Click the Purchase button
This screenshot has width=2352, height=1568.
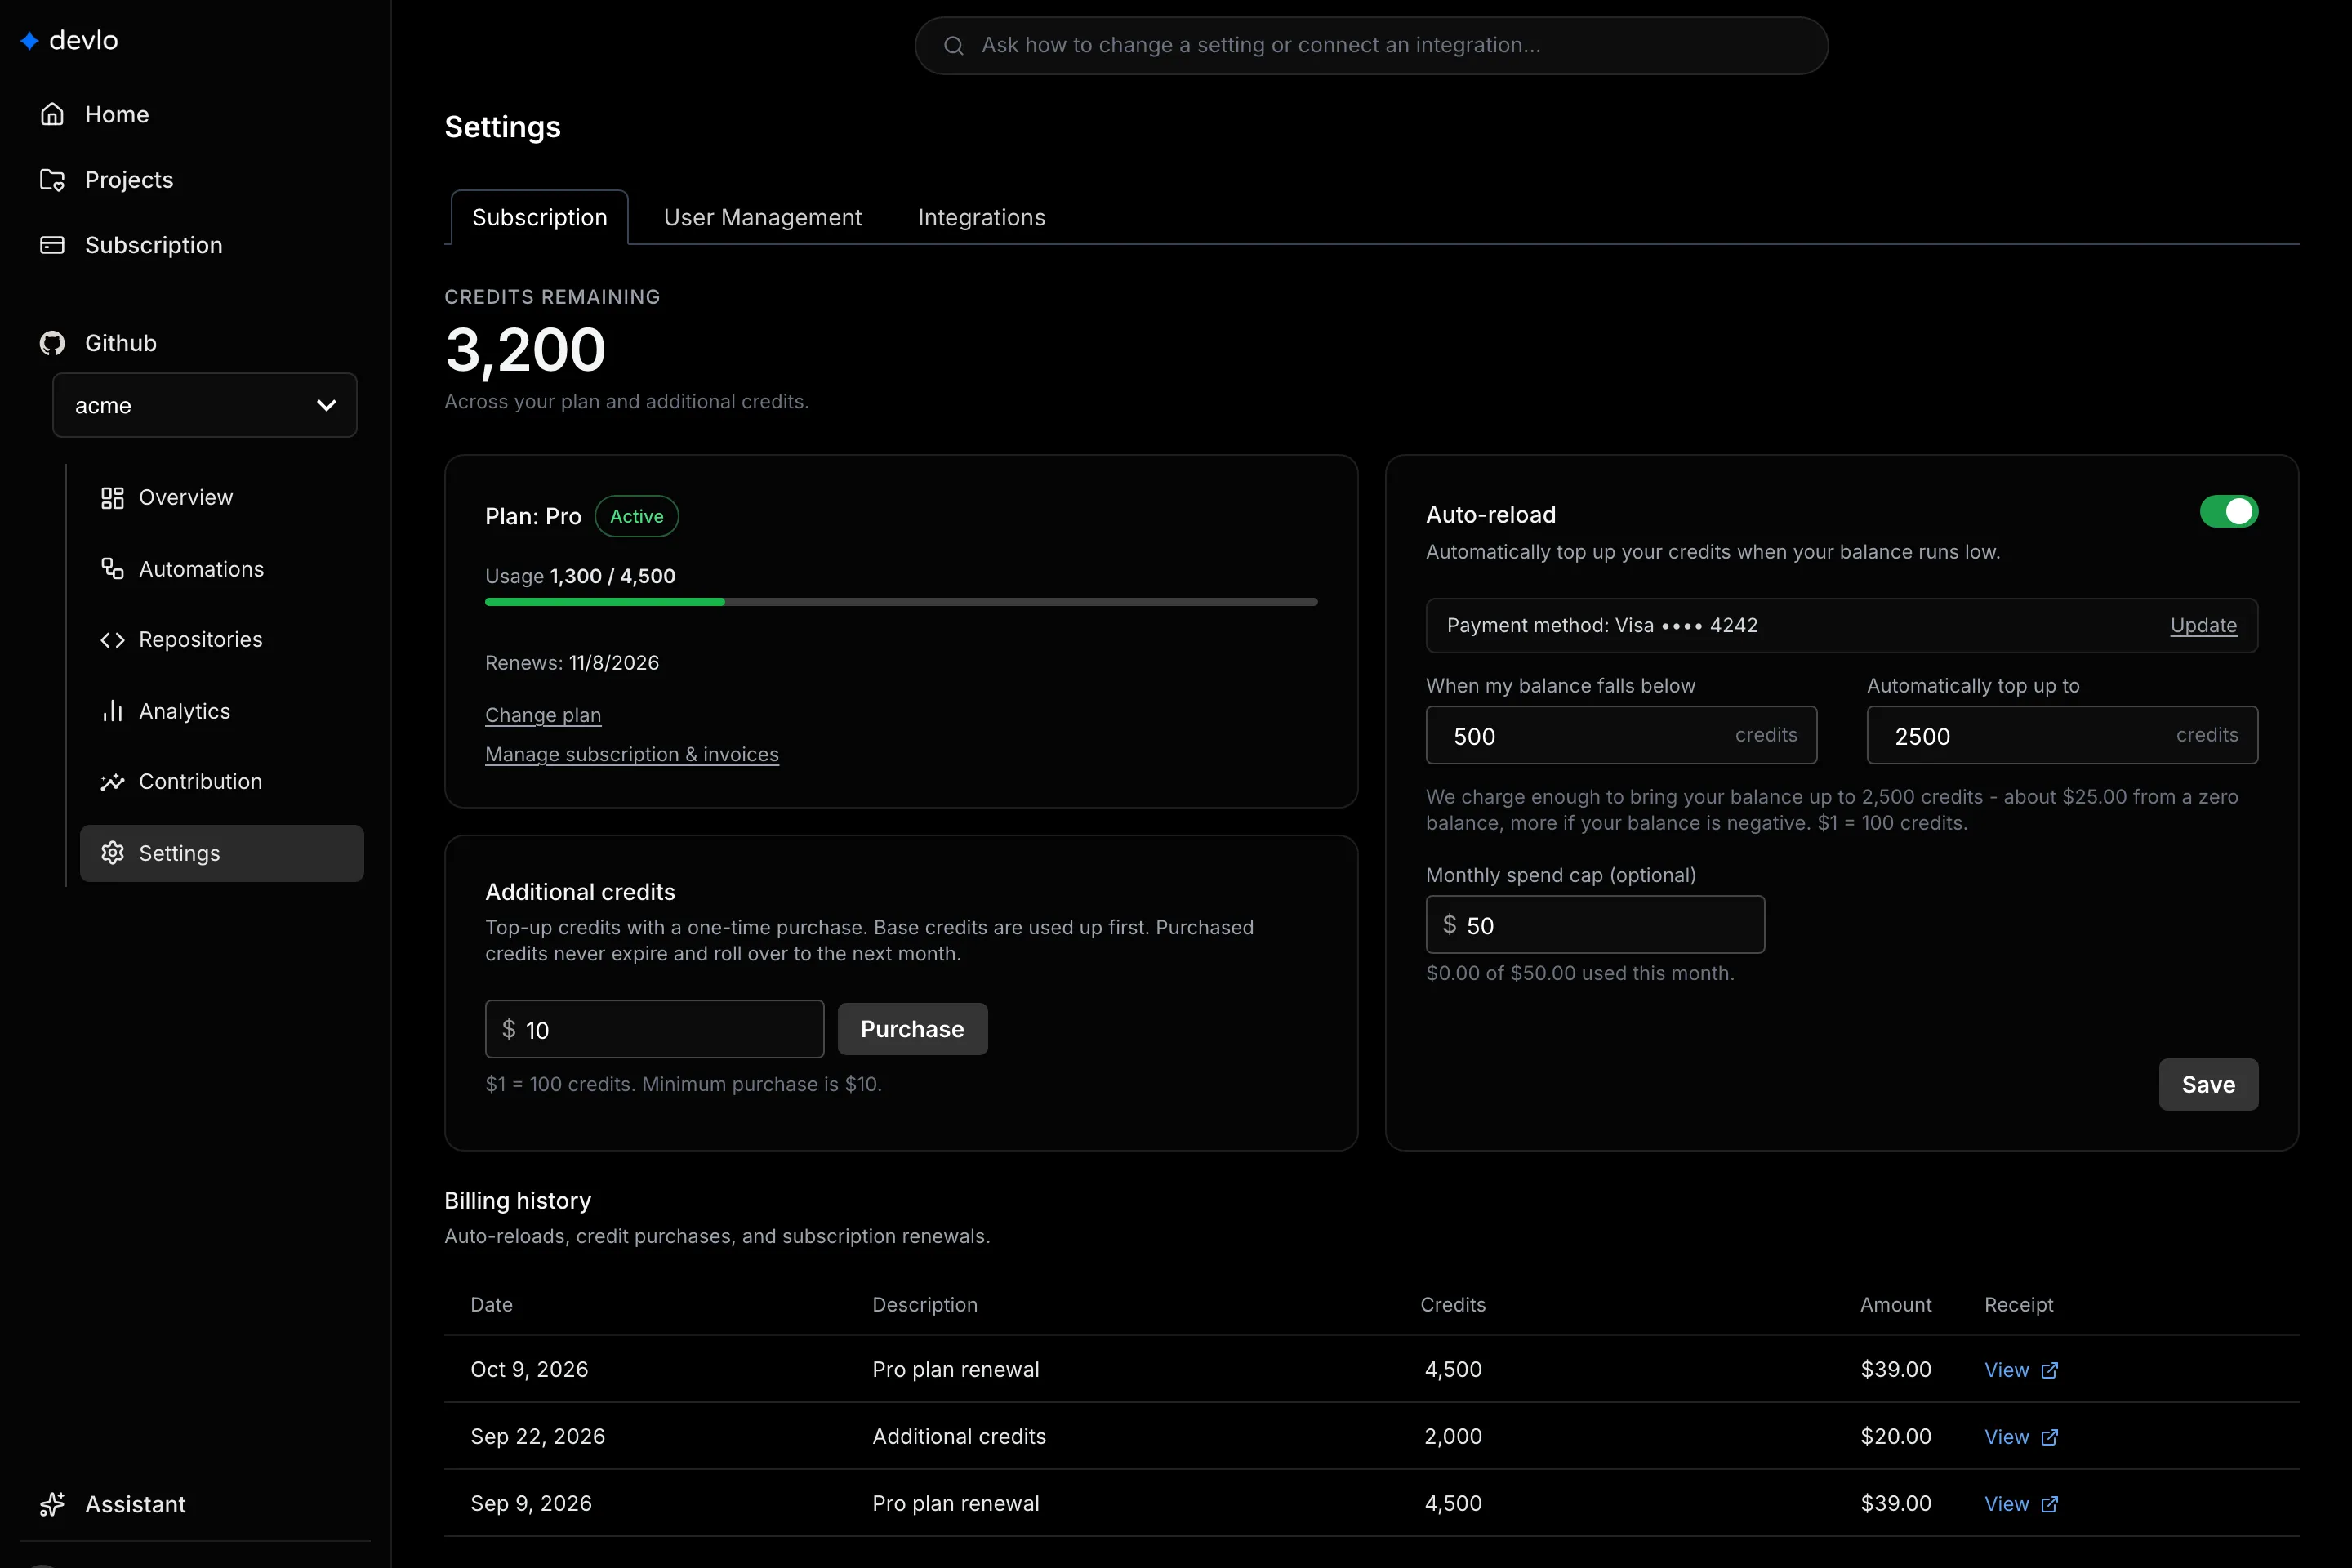pos(912,1029)
